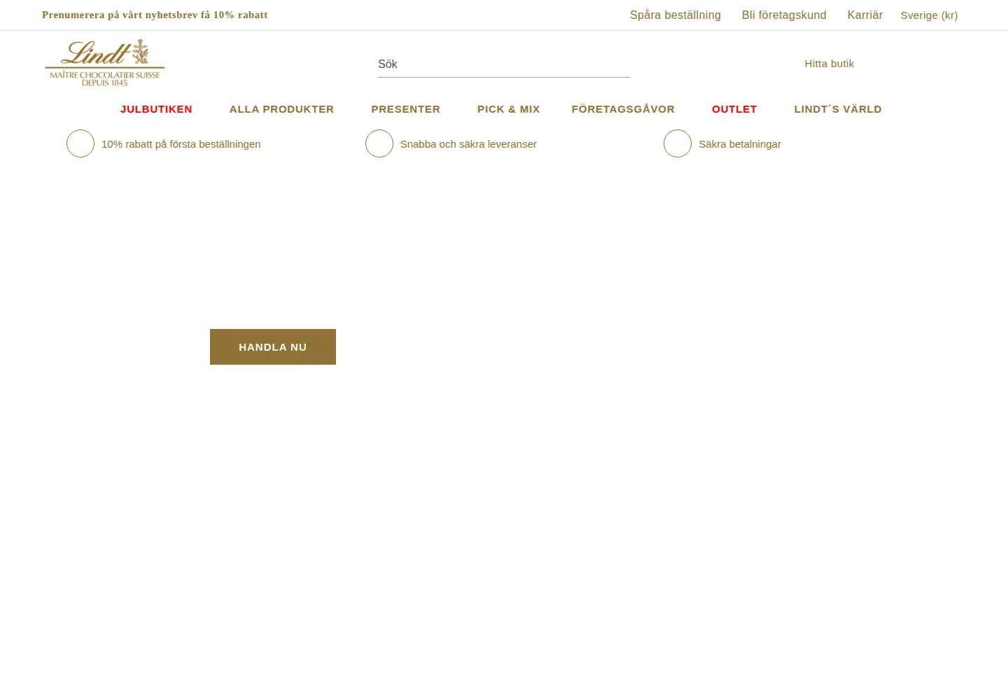
Task: Open the Lindt logo homepage link
Action: (x=105, y=62)
